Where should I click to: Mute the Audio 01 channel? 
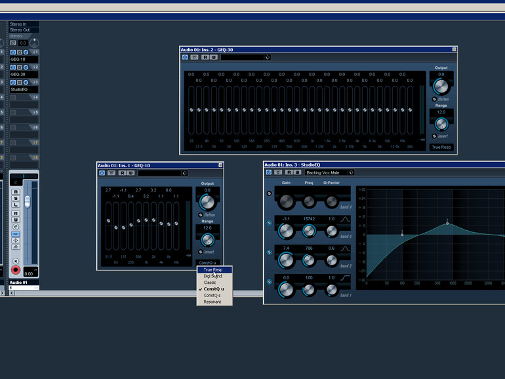(x=16, y=192)
